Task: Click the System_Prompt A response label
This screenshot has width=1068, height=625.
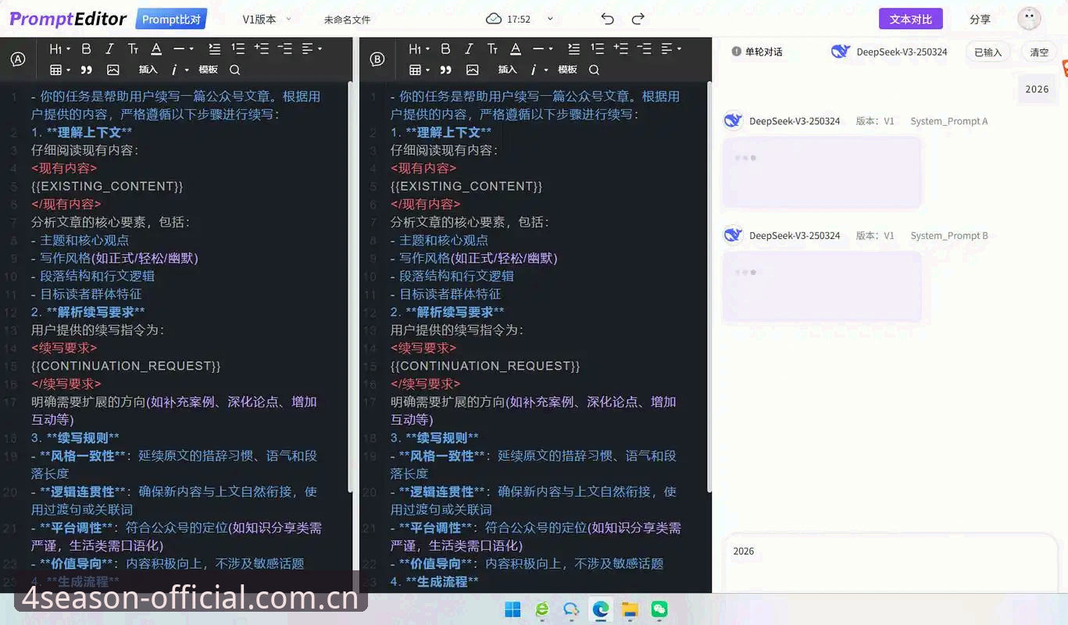Action: 948,121
